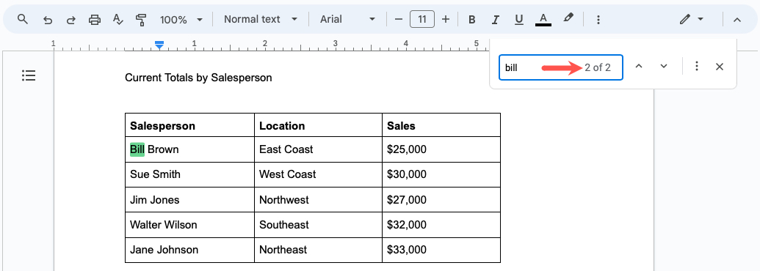Click the 'West Coast' cell
The height and width of the screenshot is (271, 760).
click(x=319, y=174)
